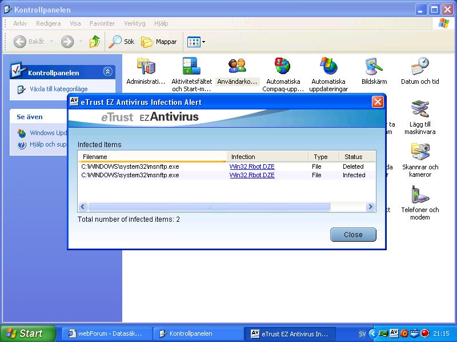Minimize the Kontrollpanelen window
The width and height of the screenshot is (457, 342).
420,10
